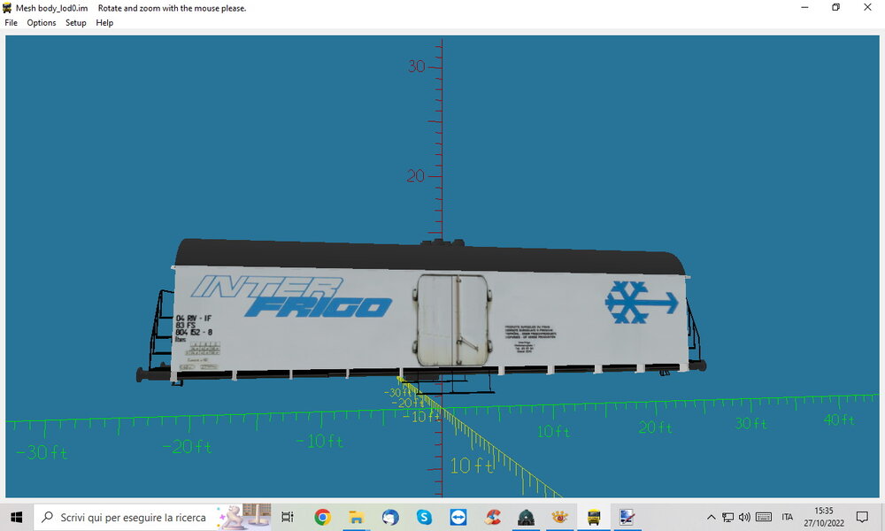
Task: Click the volume speaker tray icon
Action: pos(744,517)
